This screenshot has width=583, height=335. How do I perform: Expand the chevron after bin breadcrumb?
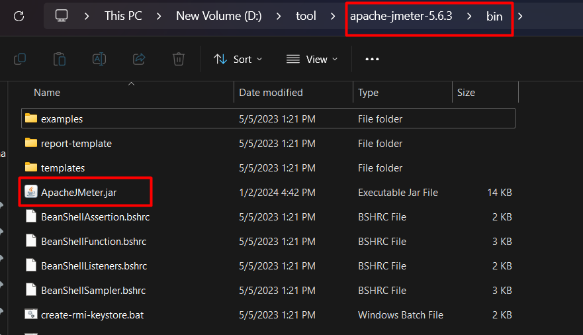[520, 15]
